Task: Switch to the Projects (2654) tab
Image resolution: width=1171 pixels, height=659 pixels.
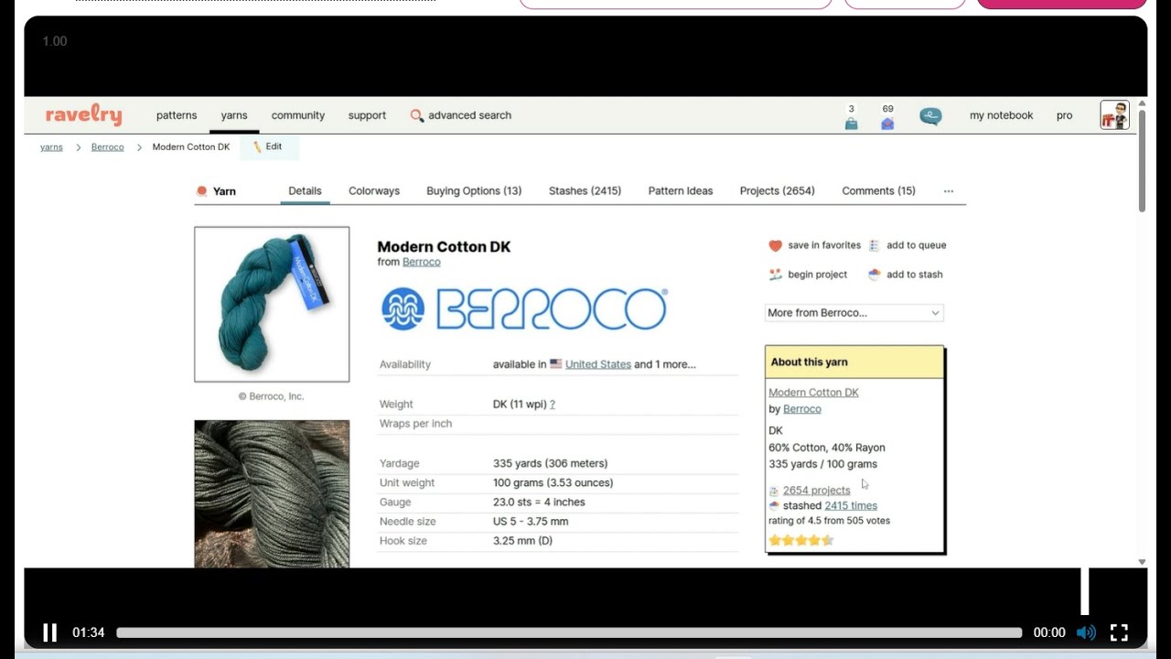Action: pos(777,191)
